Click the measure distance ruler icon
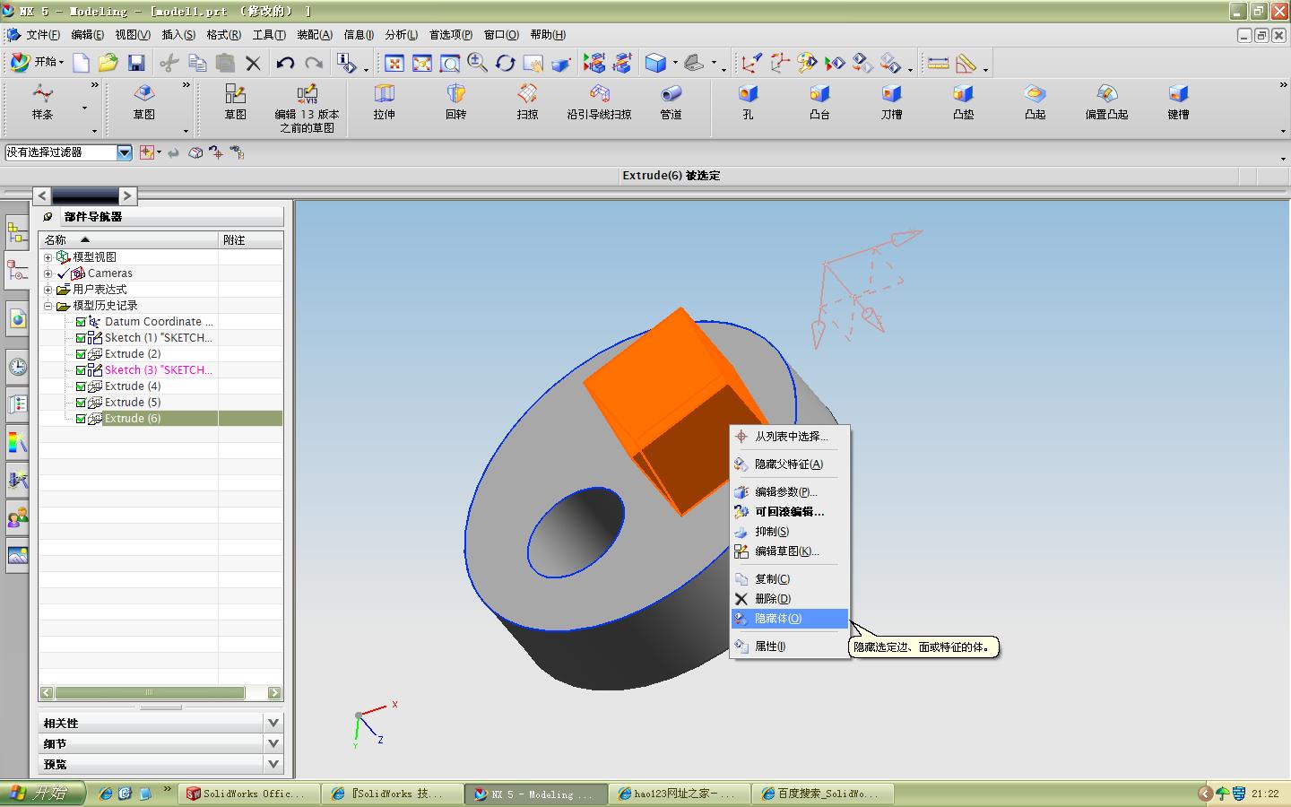This screenshot has width=1291, height=807. [938, 63]
